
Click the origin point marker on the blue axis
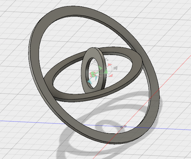[123, 127]
